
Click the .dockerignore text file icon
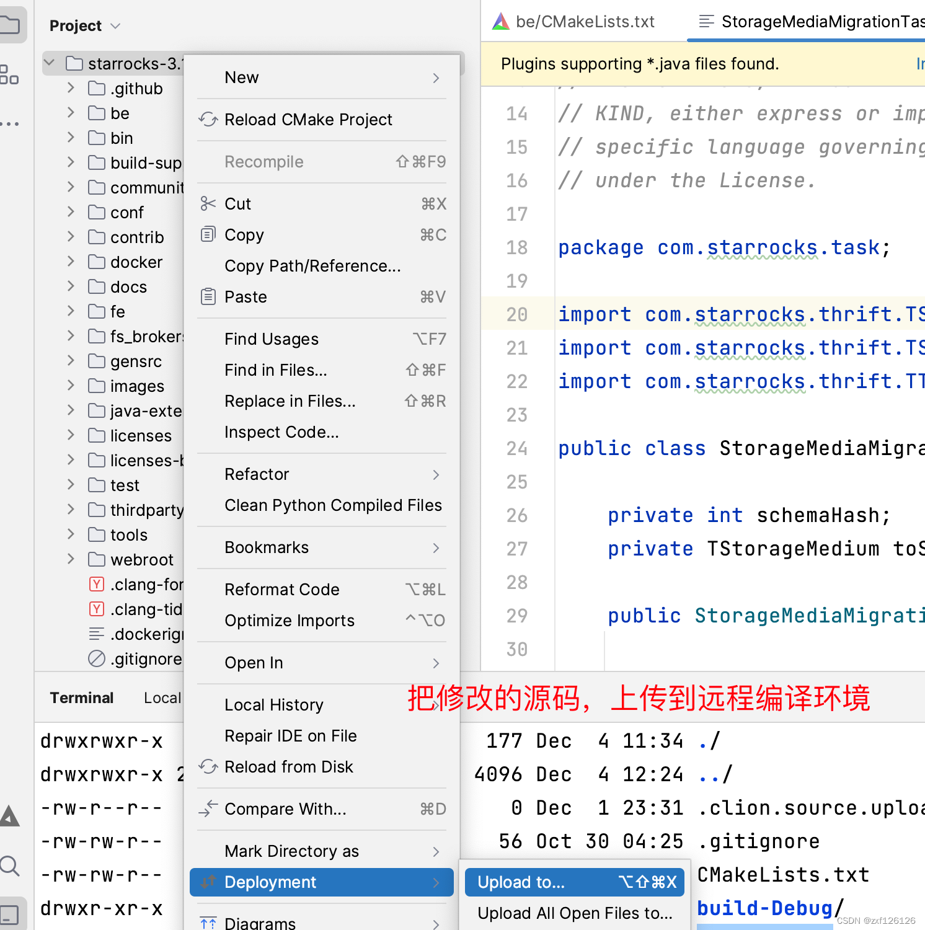[97, 634]
